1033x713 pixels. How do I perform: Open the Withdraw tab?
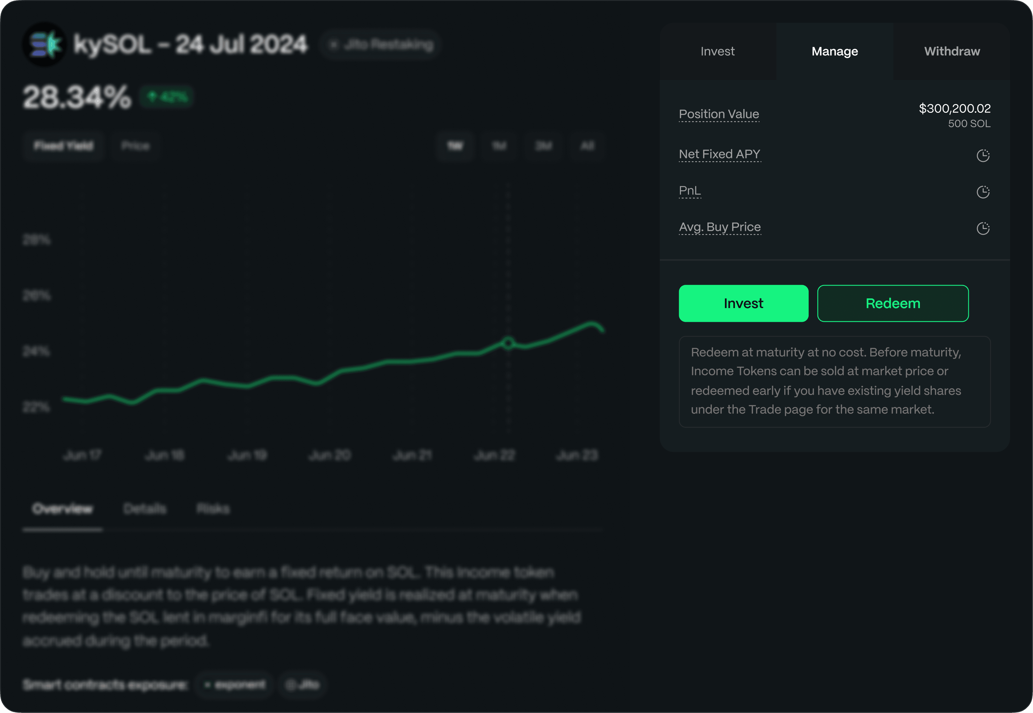click(952, 51)
